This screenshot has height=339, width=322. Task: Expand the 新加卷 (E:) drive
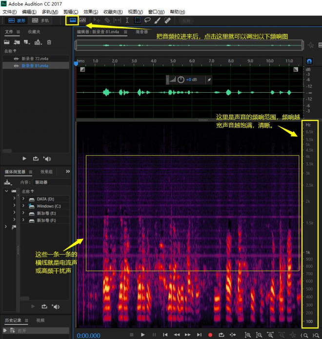[x=23, y=213]
